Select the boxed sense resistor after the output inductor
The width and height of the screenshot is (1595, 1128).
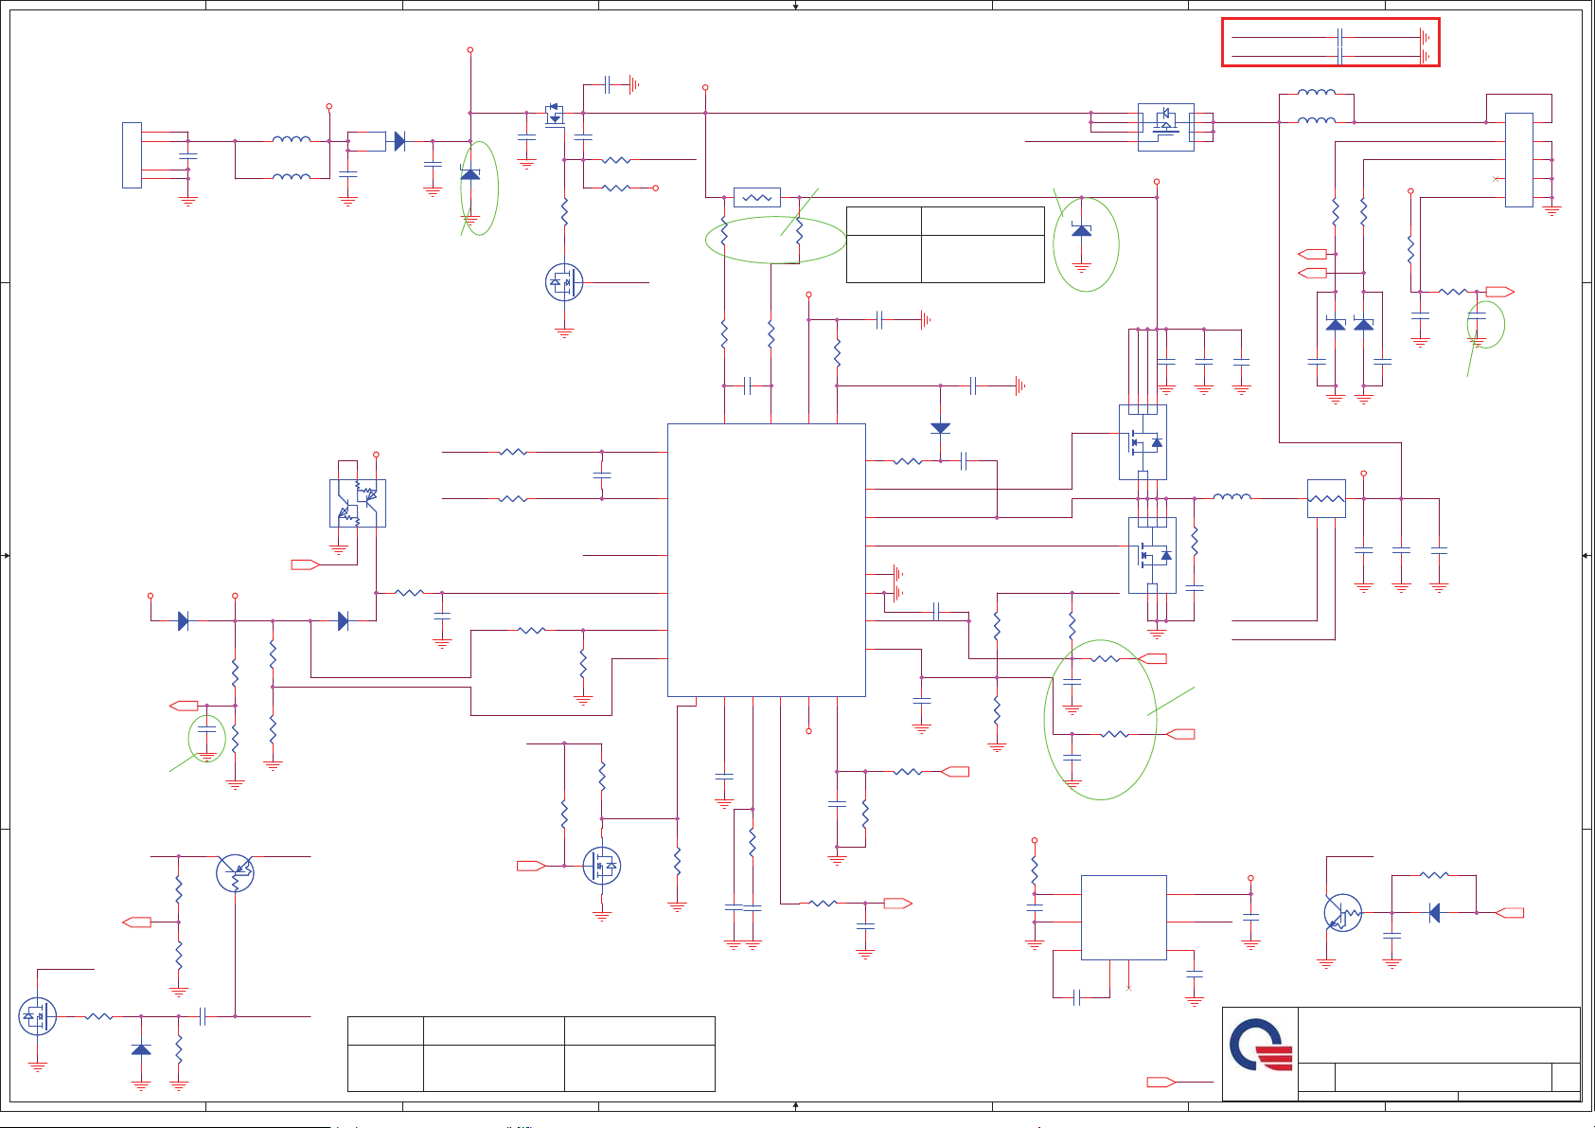tap(1325, 498)
